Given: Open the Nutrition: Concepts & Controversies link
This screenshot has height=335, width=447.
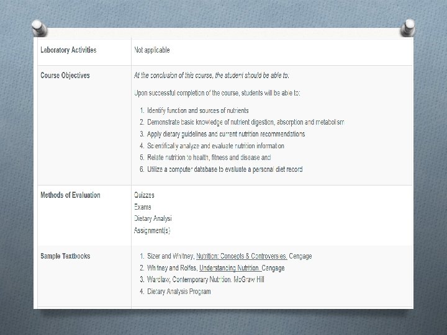Looking at the screenshot, I should click(242, 256).
